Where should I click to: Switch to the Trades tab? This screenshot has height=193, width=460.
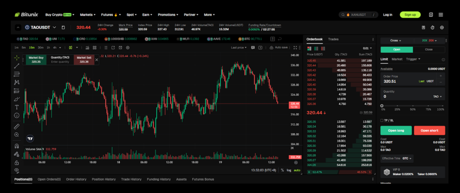333,39
